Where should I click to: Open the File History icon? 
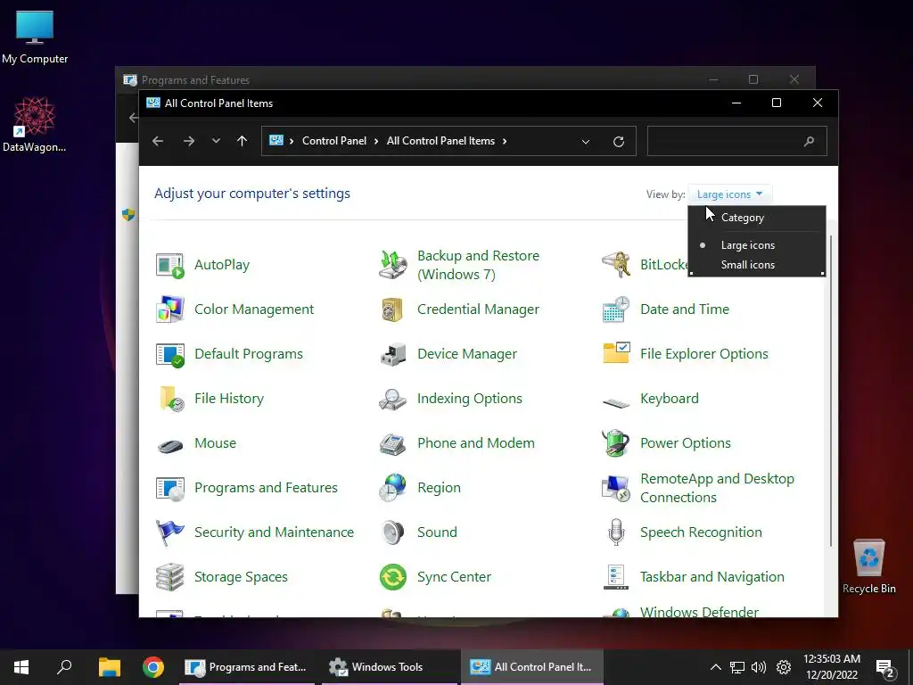(x=171, y=399)
